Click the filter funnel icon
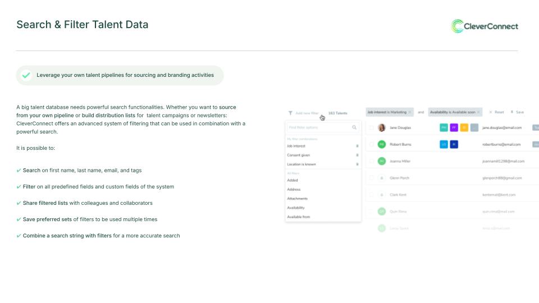Viewport: 539px width, 303px height. coord(290,113)
